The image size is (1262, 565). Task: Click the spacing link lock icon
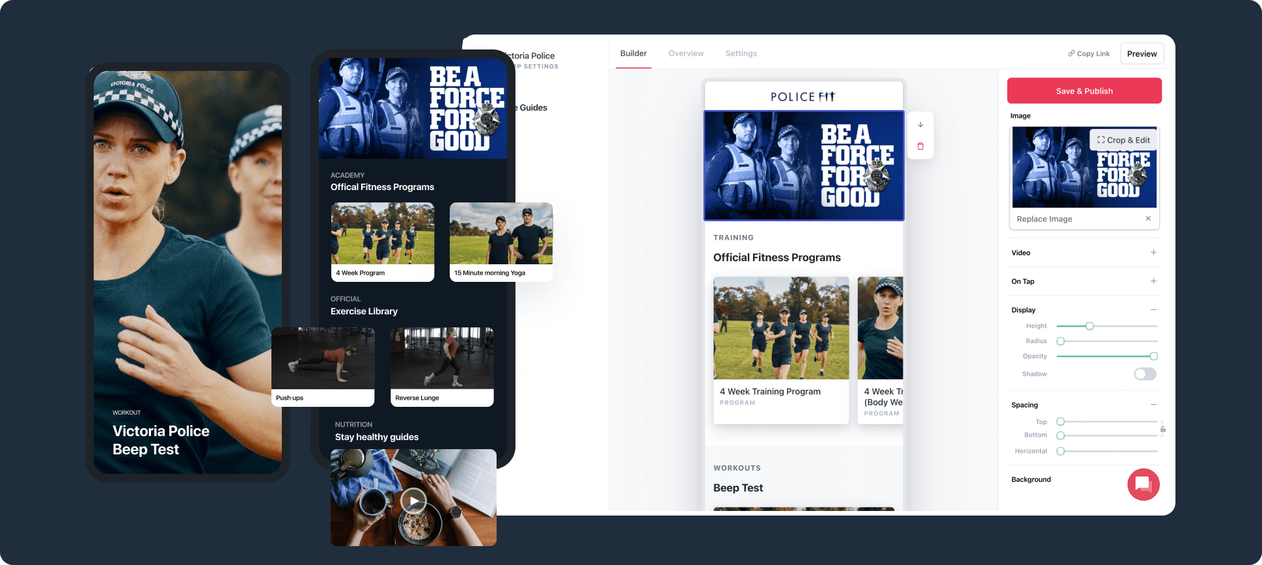pos(1162,429)
